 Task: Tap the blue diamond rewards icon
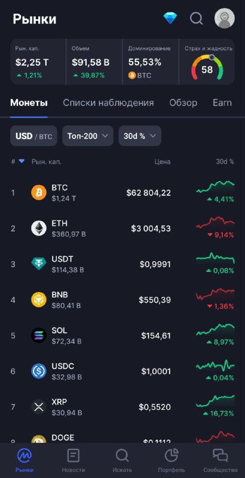(170, 19)
